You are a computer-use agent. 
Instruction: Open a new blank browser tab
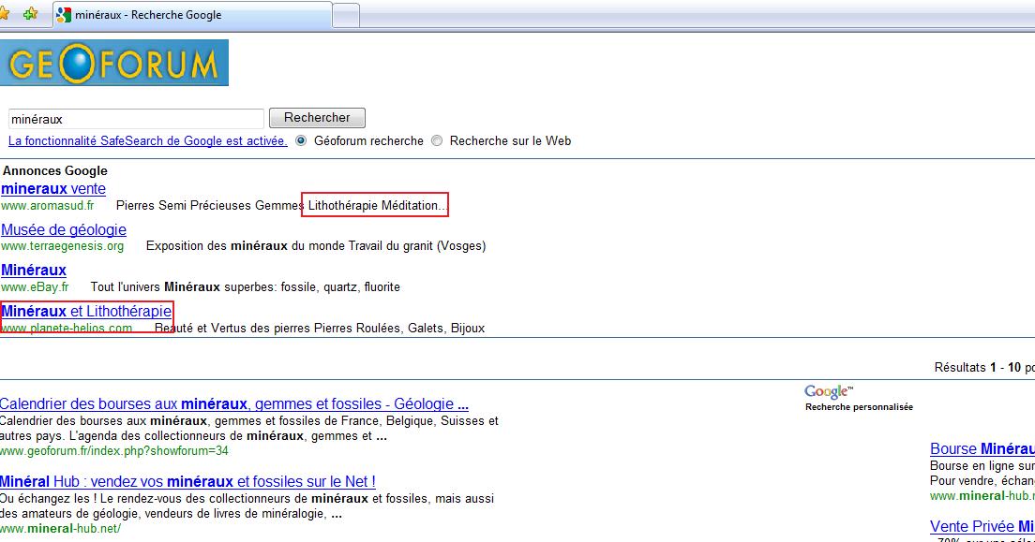click(346, 16)
